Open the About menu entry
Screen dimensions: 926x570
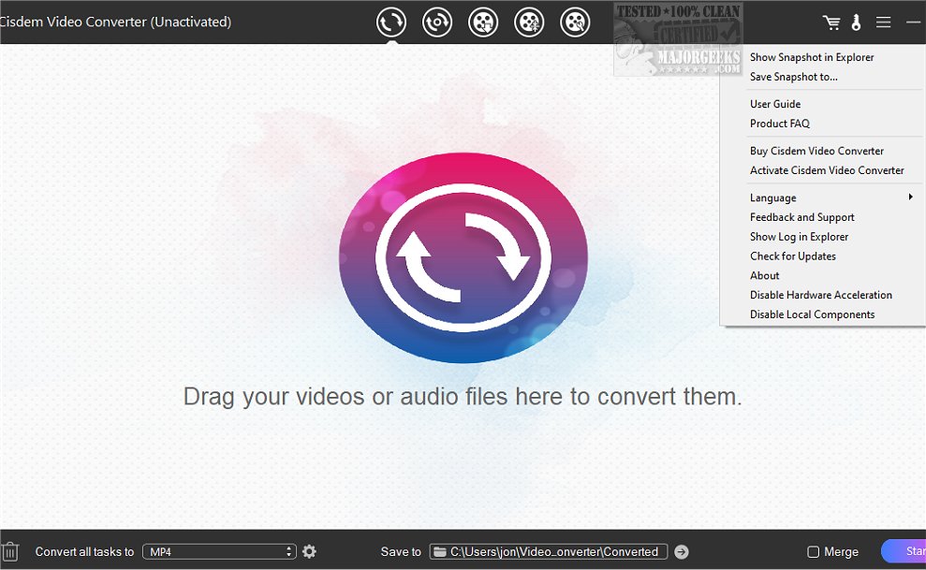(x=764, y=275)
